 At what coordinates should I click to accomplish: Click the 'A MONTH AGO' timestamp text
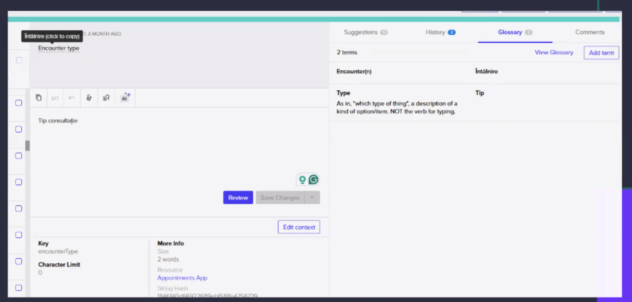105,34
